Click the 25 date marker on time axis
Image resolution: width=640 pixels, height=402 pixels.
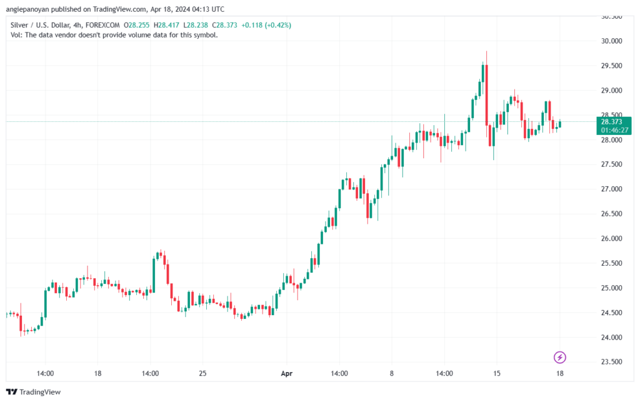pos(202,373)
